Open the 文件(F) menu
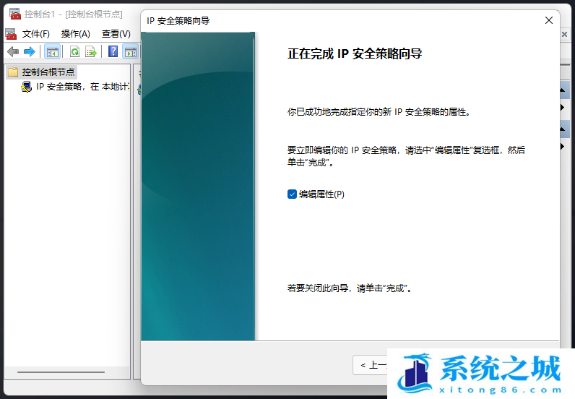The image size is (575, 399). coord(35,34)
